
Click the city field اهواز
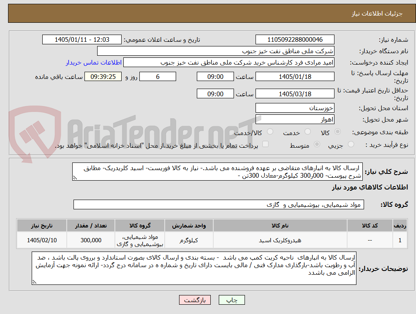click(295, 119)
